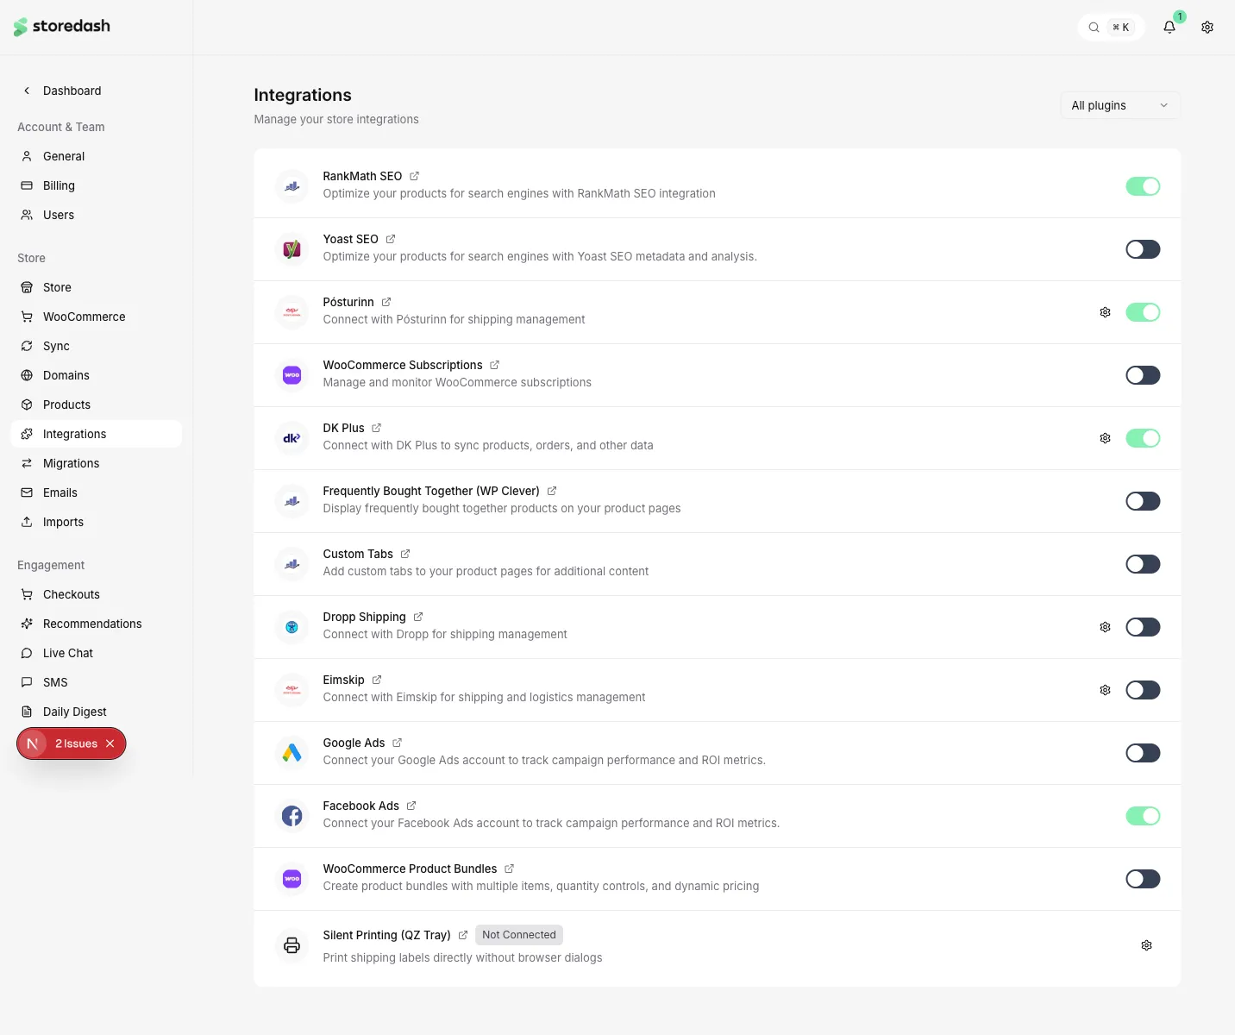Enable the Google Ads toggle
This screenshot has height=1035, width=1235.
[x=1143, y=753]
